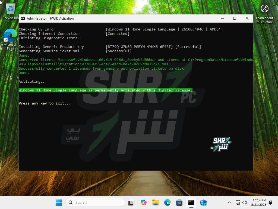Click the "Activating..." line

[x=33, y=81]
